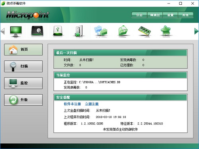Click the 安全提醒 panel header
The image size is (199, 149).
coord(120,97)
